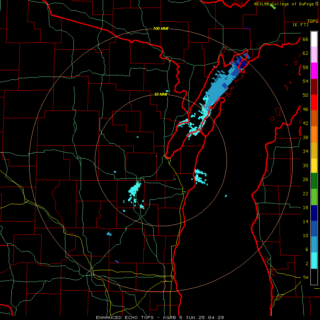
Task: Click the '100 NMI' range ring label
Action: click(x=161, y=28)
